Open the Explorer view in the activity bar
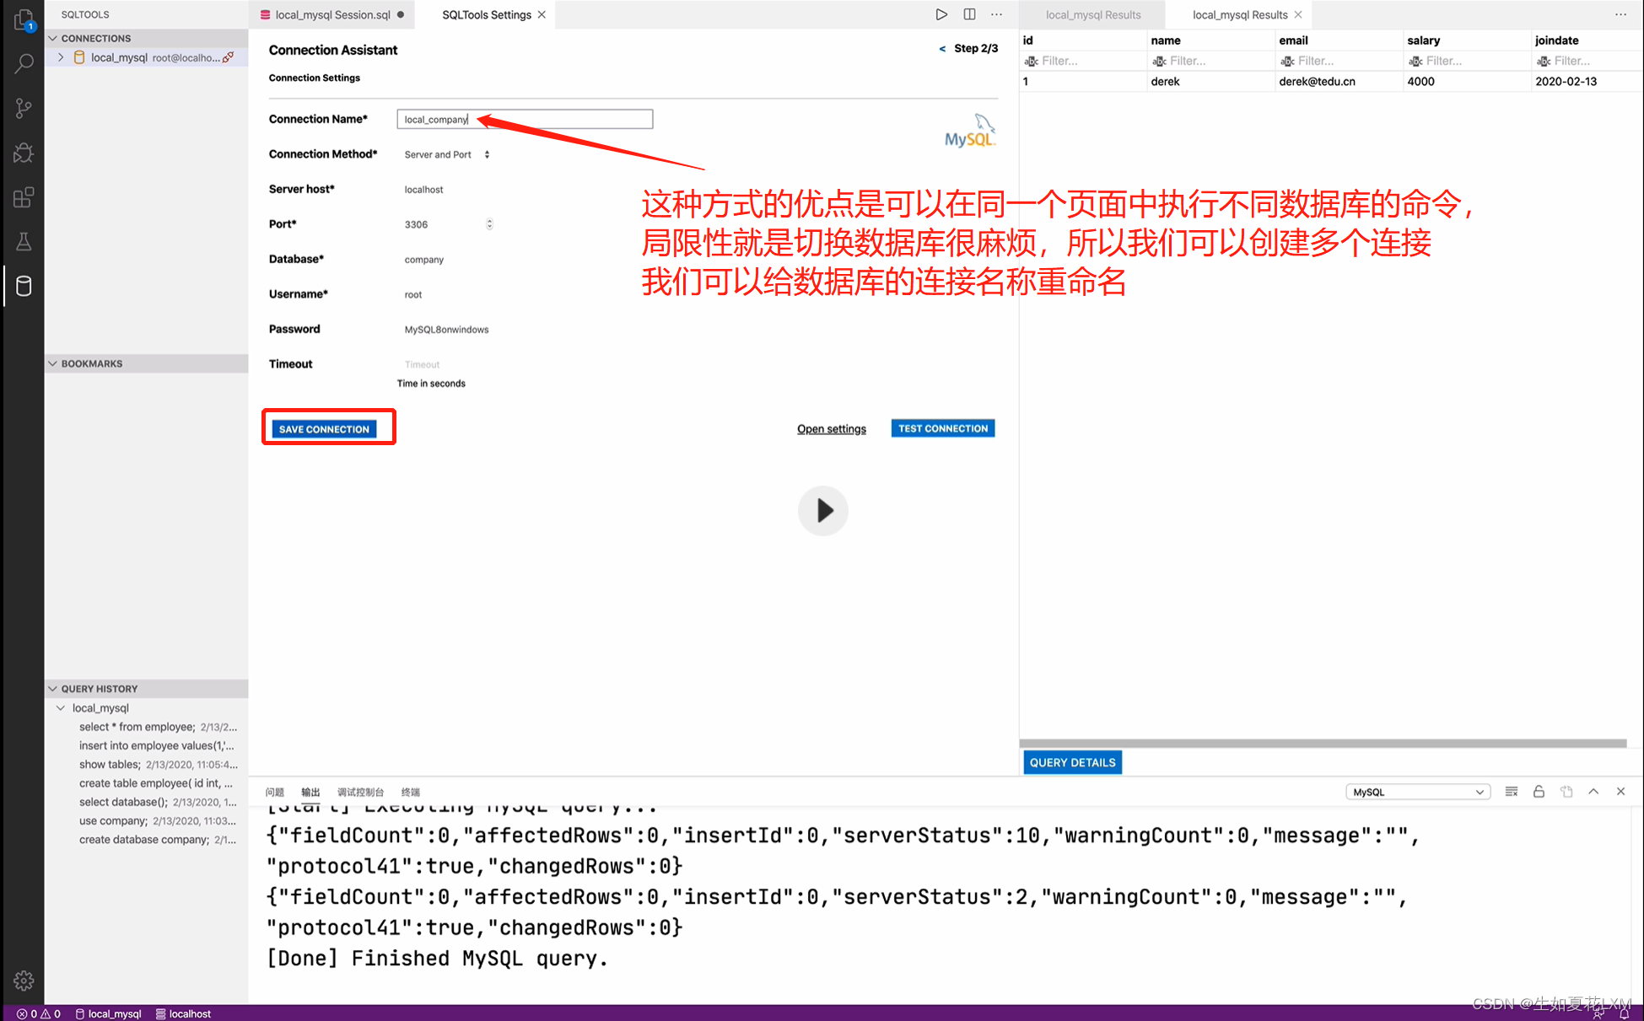The width and height of the screenshot is (1644, 1021). click(x=24, y=20)
